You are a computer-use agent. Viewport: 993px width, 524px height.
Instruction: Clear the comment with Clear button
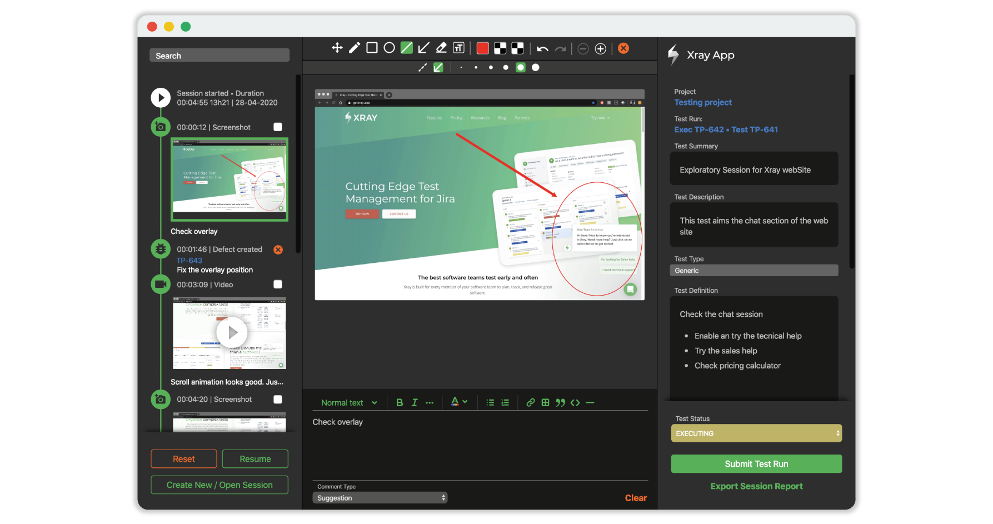pos(636,498)
